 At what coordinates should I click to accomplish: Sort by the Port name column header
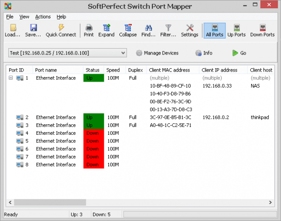coord(58,70)
